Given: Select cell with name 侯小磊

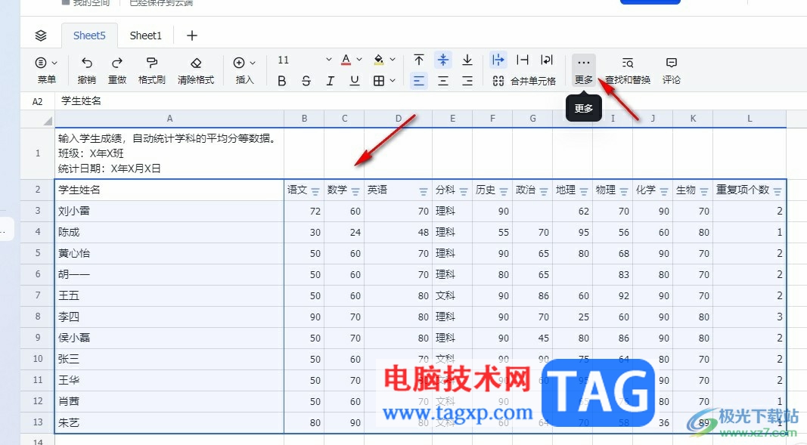Looking at the screenshot, I should point(169,338).
